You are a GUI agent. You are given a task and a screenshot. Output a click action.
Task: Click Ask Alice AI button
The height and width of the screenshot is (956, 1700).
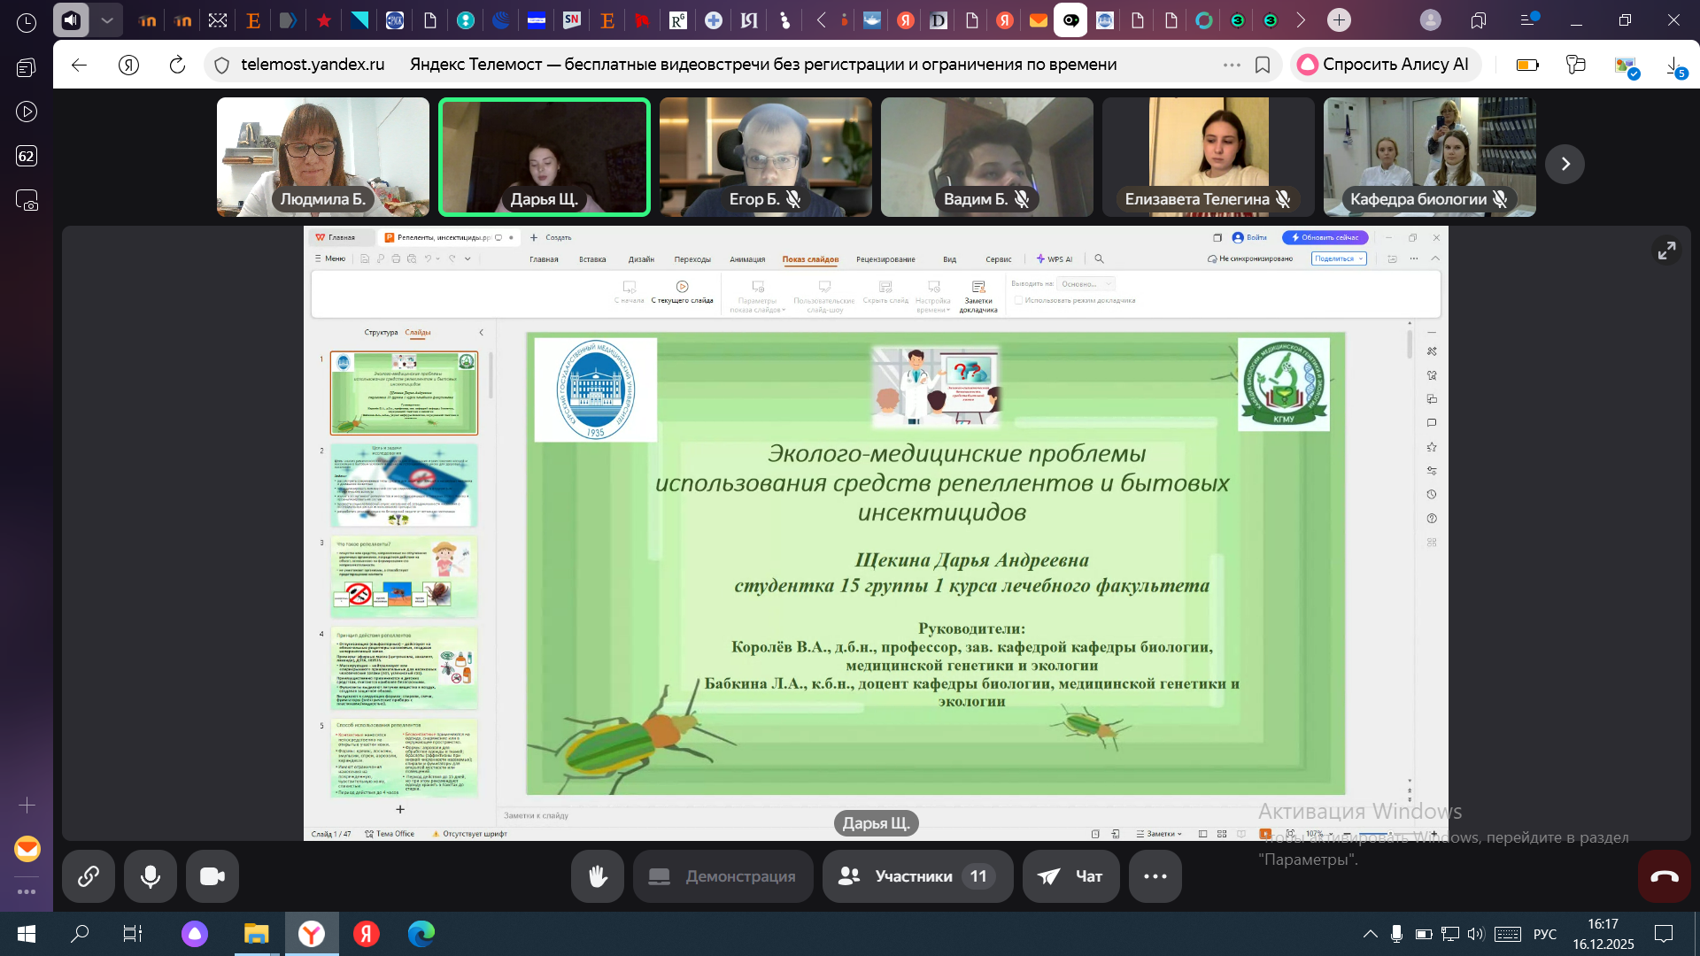pyautogui.click(x=1384, y=65)
